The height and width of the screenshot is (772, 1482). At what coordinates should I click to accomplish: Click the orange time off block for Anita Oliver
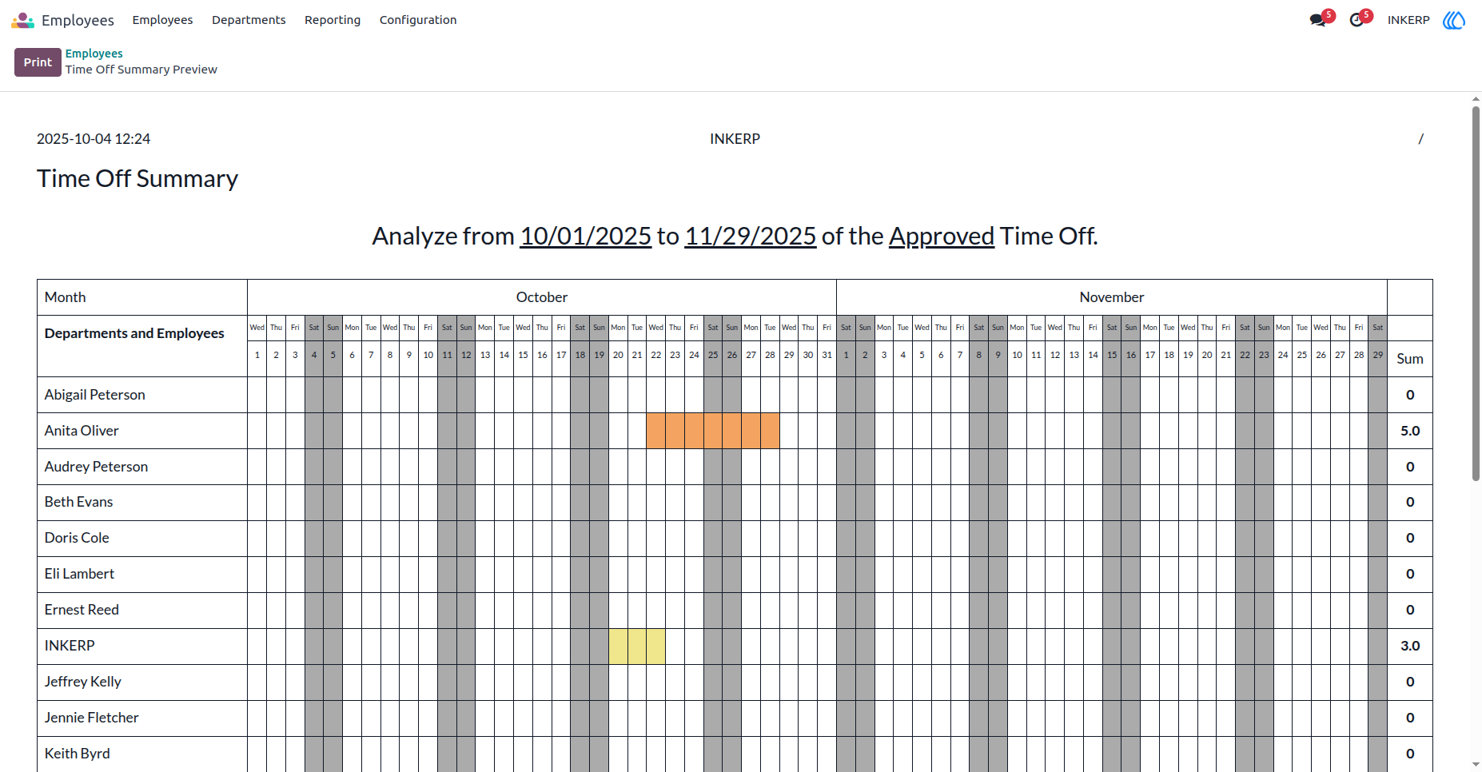coord(713,431)
